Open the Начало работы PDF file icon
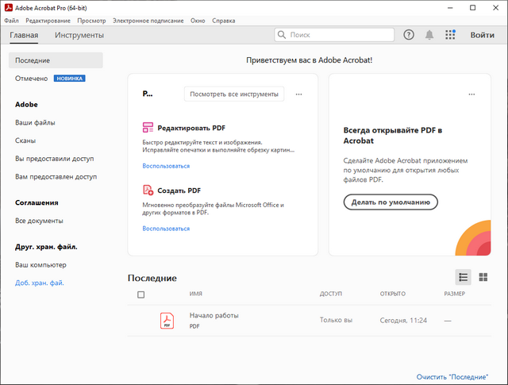The image size is (508, 385). [x=167, y=320]
